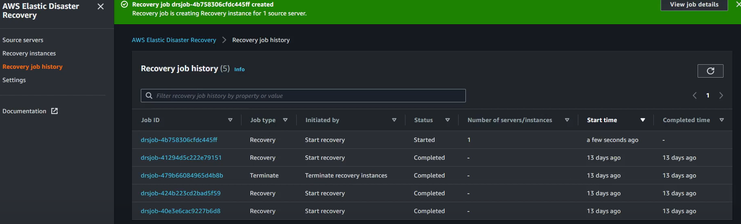Open Job ID column filter arrow
This screenshot has height=224, width=741.
pos(230,120)
